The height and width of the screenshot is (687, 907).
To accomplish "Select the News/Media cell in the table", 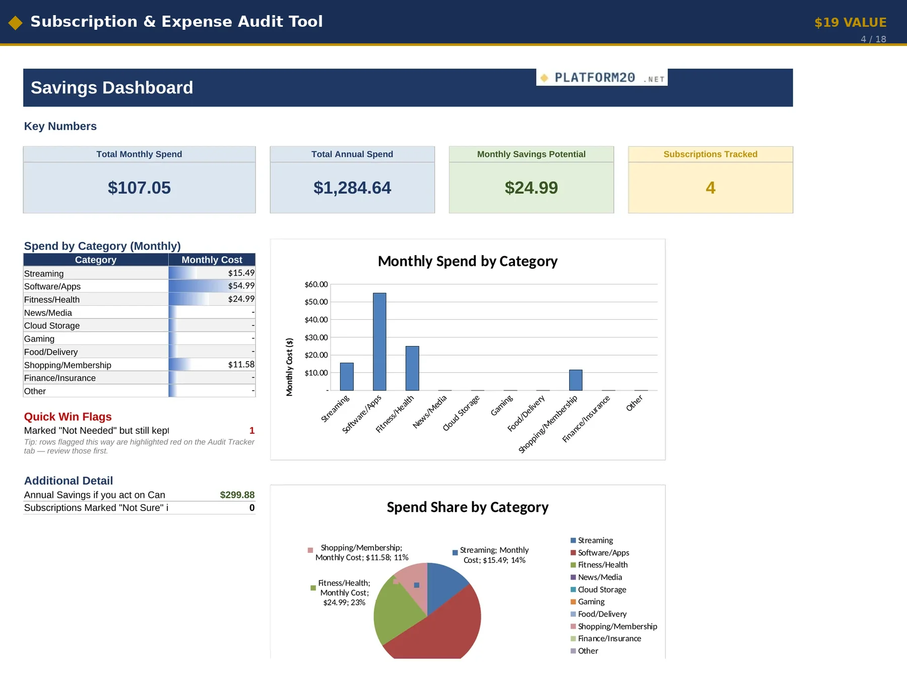I will click(96, 312).
